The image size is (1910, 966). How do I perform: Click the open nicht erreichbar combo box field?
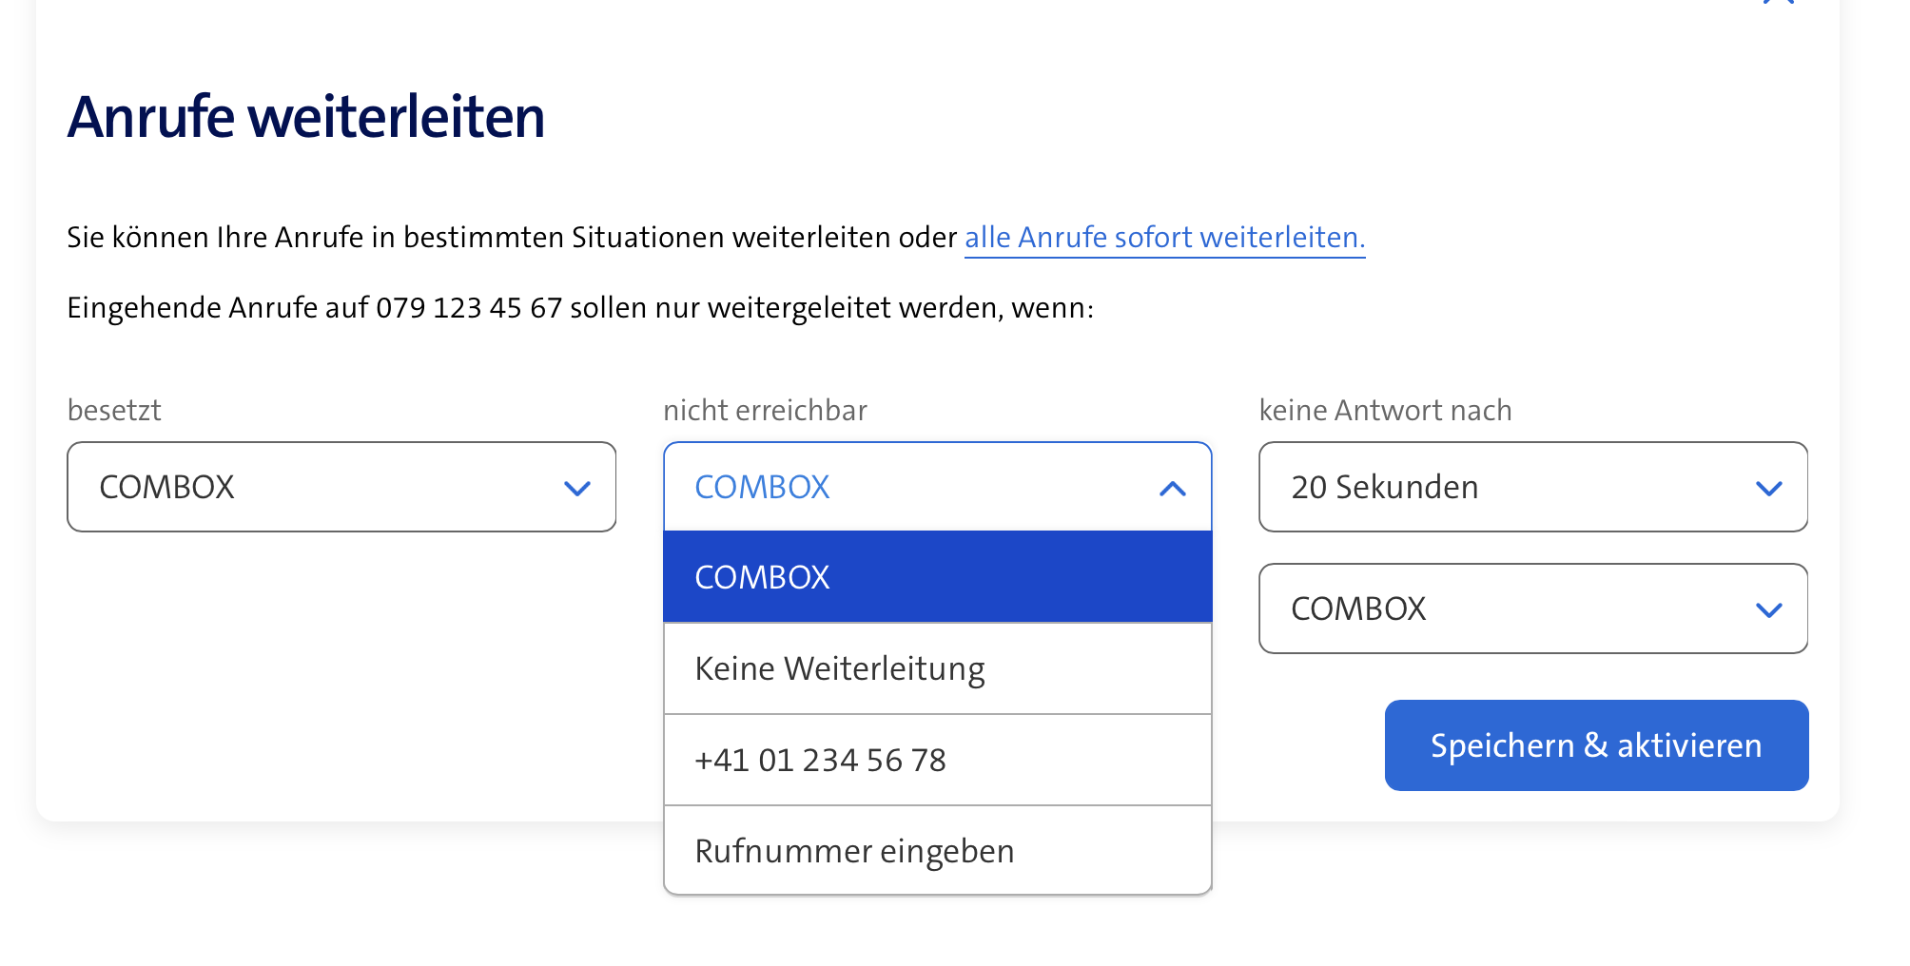(913, 487)
